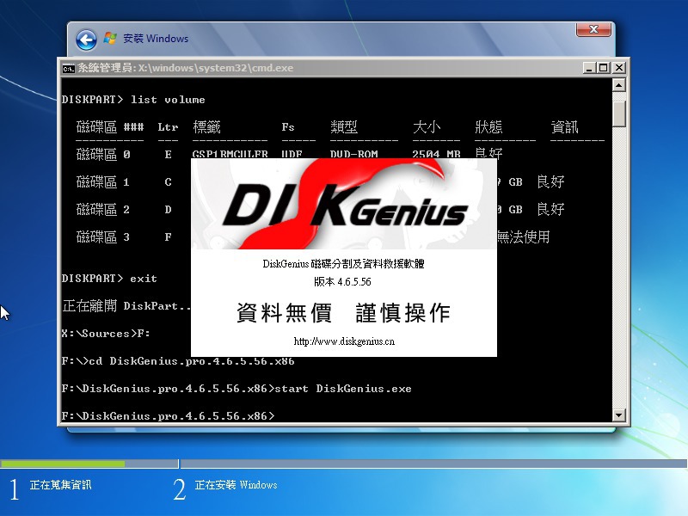Click the '資料無價 謹慎操作' warning text

[x=343, y=313]
